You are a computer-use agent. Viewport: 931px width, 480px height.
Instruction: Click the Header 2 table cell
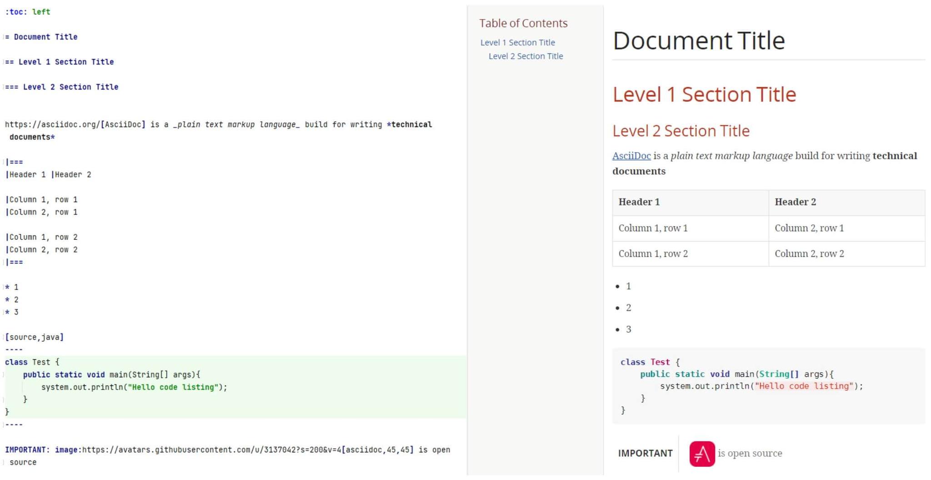pyautogui.click(x=795, y=202)
